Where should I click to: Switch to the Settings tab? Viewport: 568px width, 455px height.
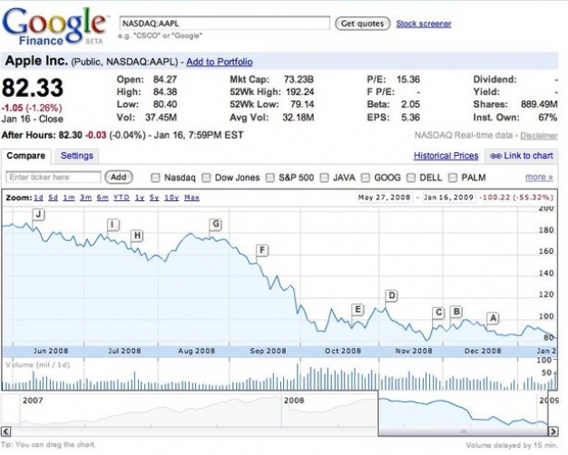coord(77,156)
